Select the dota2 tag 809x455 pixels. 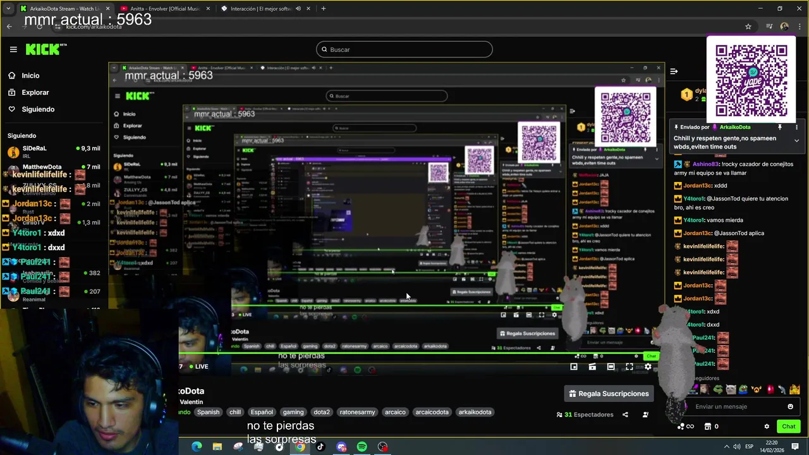click(322, 412)
